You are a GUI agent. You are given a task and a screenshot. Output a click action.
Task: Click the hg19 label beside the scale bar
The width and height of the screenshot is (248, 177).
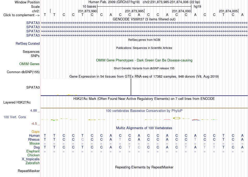coord(197,7)
